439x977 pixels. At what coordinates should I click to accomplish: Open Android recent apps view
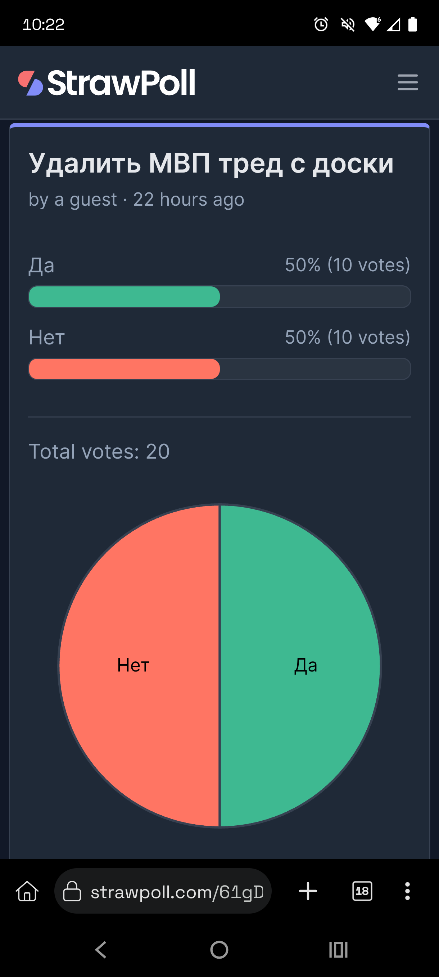tap(338, 950)
